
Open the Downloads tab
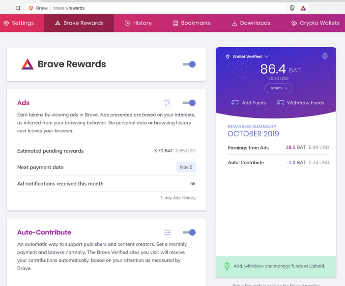(251, 23)
